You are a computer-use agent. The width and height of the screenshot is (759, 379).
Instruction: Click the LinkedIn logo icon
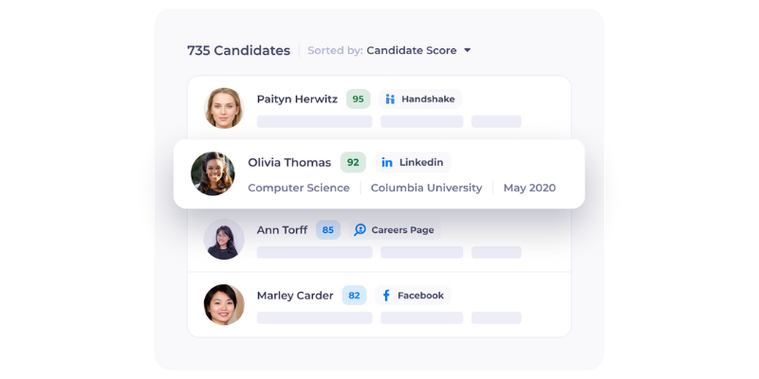pyautogui.click(x=387, y=162)
